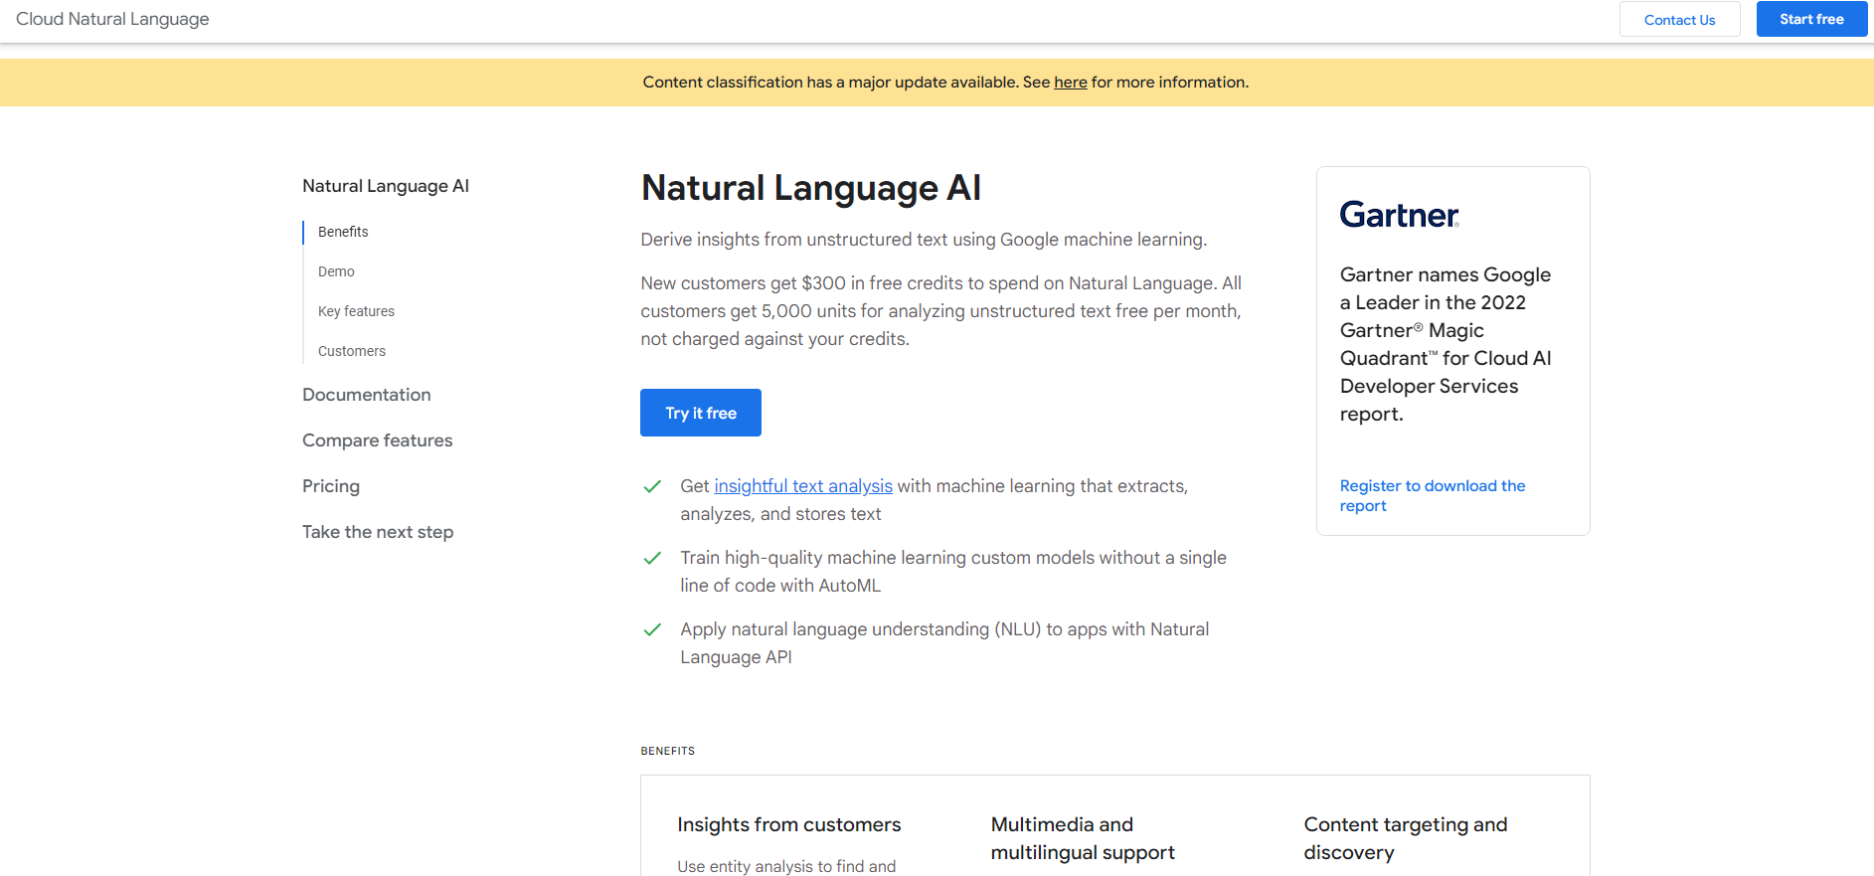Click the Try it free button
1874x876 pixels.
(x=701, y=413)
